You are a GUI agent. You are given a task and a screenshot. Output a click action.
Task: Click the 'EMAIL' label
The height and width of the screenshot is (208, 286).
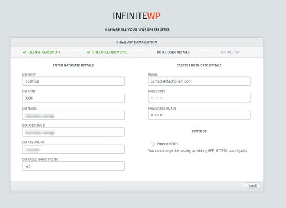(153, 74)
